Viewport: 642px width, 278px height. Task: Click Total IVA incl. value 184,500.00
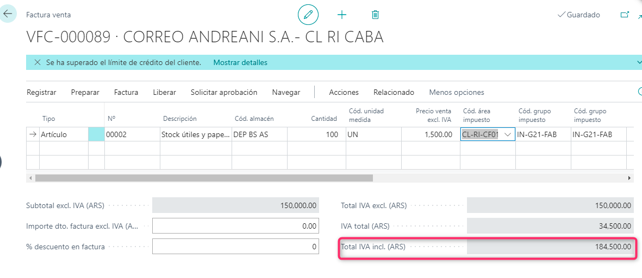[x=550, y=247]
